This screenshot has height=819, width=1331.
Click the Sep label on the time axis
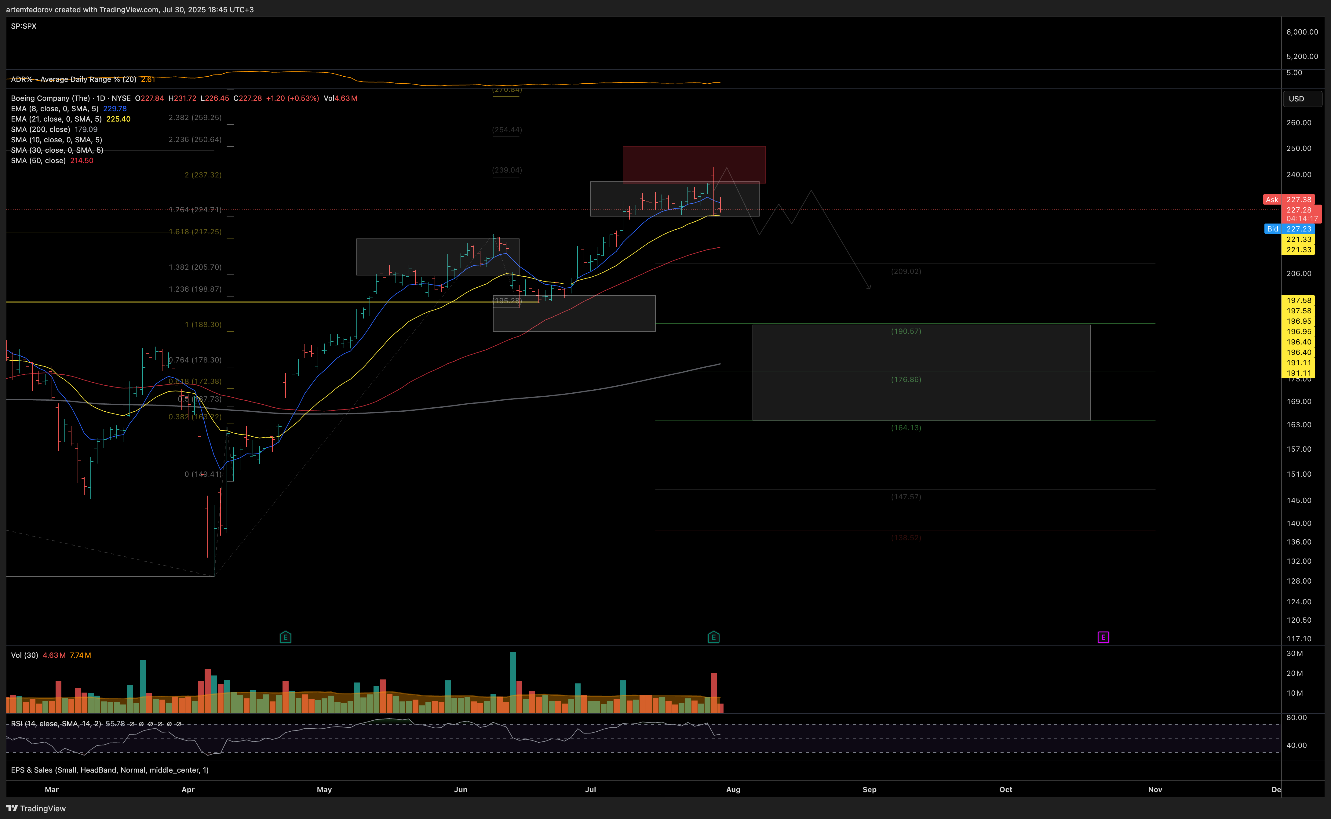[870, 790]
